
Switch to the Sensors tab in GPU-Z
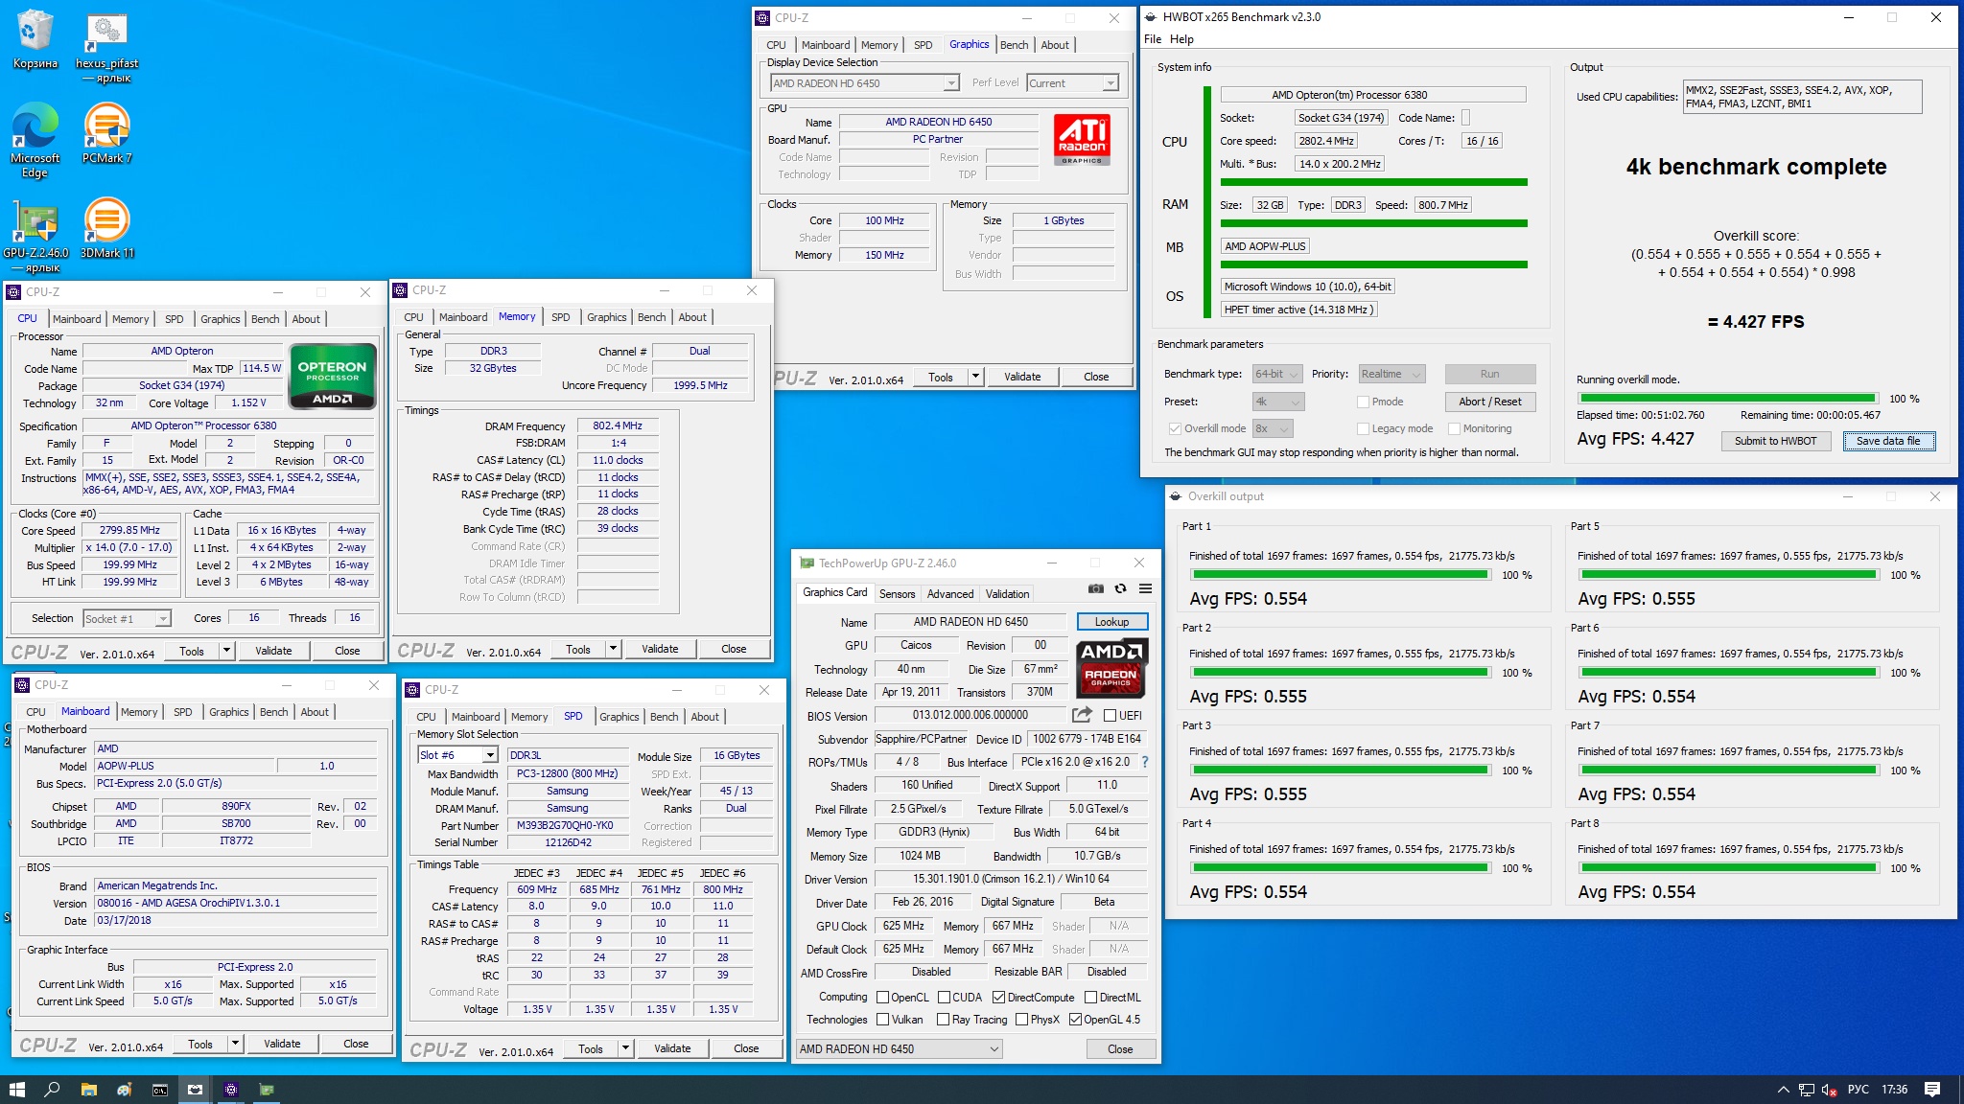(x=898, y=594)
